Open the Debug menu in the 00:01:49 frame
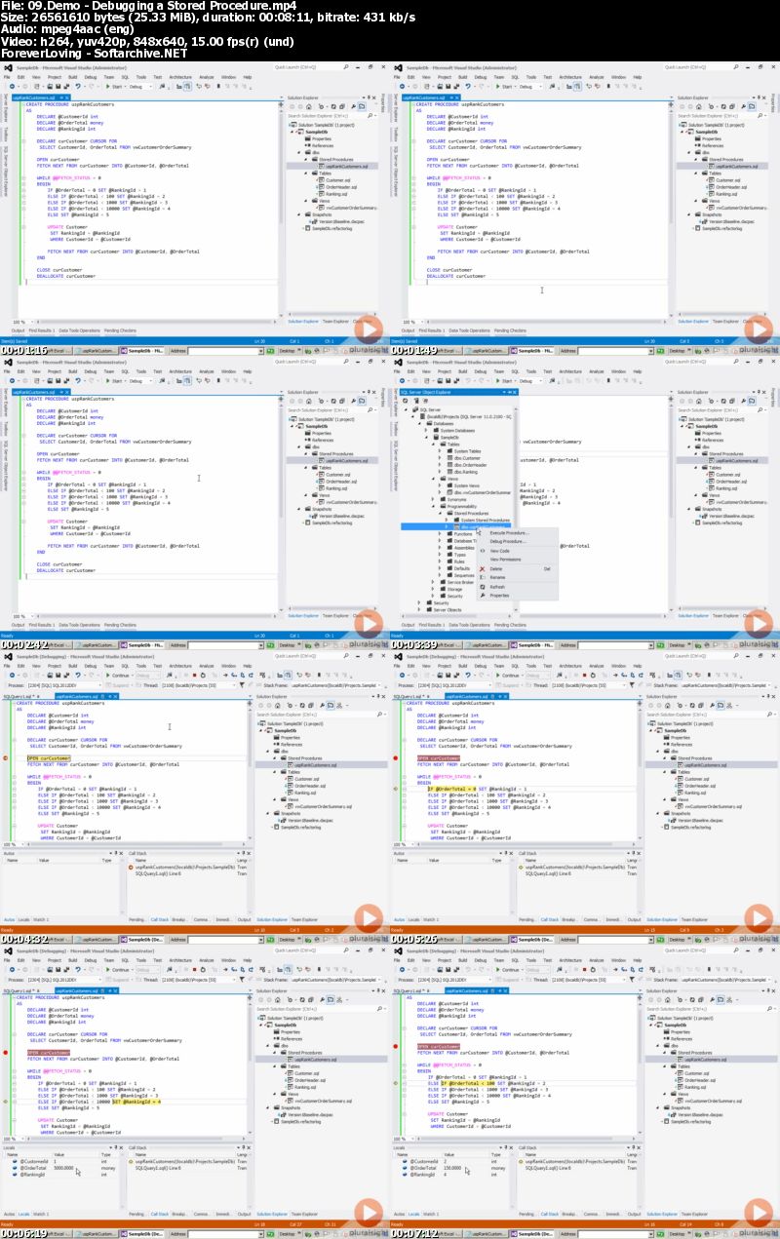780x1239 pixels. click(480, 76)
